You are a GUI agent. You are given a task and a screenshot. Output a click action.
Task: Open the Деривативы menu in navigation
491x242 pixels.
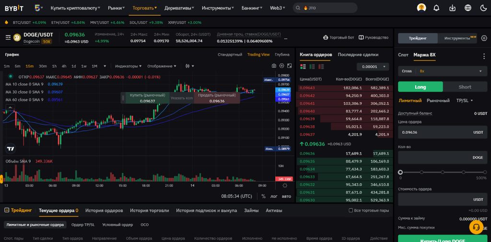coord(179,8)
